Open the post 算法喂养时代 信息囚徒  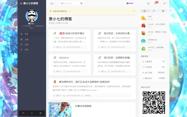point(84,82)
